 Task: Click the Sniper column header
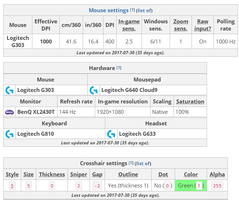pyautogui.click(x=78, y=175)
